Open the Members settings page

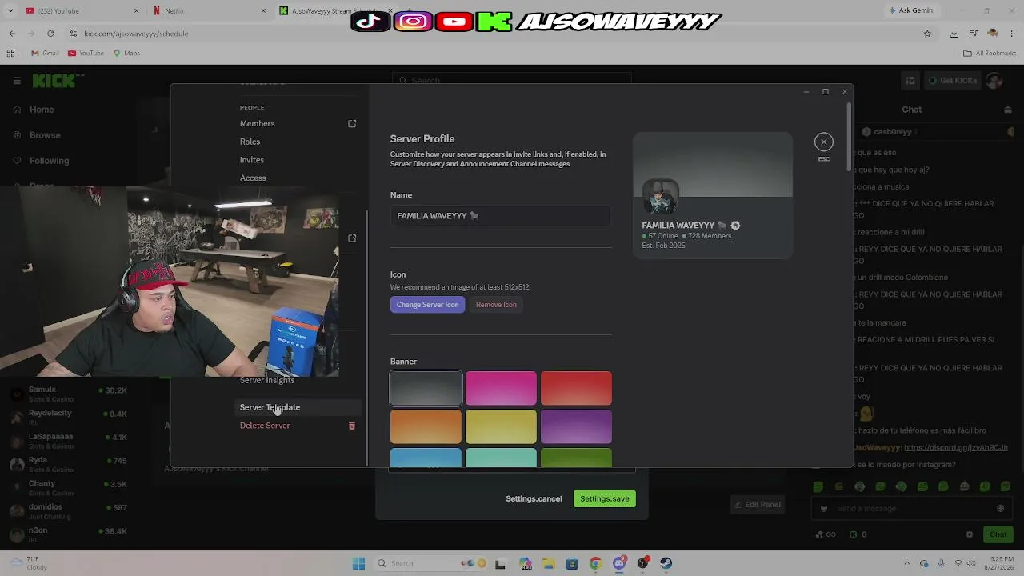[x=257, y=123]
